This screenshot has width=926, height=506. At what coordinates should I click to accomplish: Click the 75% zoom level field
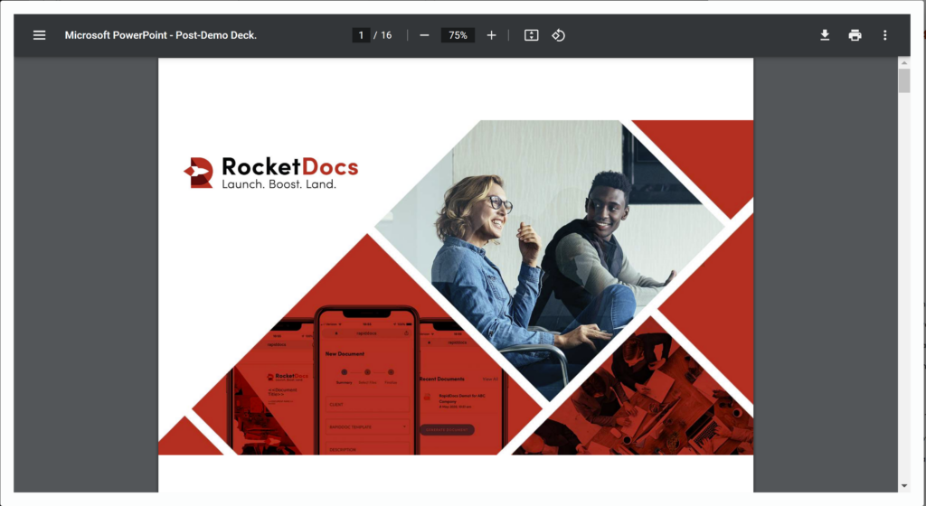(458, 35)
